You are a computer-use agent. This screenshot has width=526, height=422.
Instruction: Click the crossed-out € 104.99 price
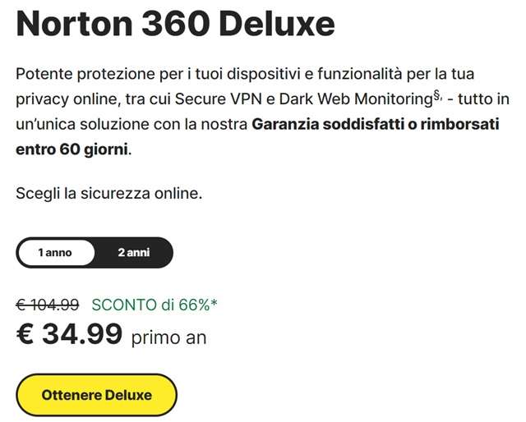coord(48,305)
